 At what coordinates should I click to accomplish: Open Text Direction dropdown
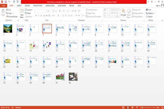pyautogui.click(x=92, y=10)
